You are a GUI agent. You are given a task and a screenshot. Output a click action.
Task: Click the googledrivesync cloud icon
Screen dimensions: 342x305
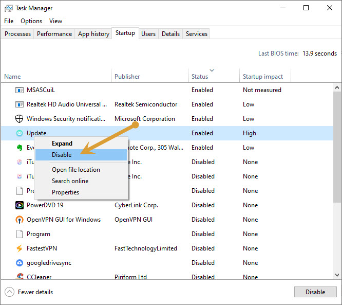(x=20, y=263)
